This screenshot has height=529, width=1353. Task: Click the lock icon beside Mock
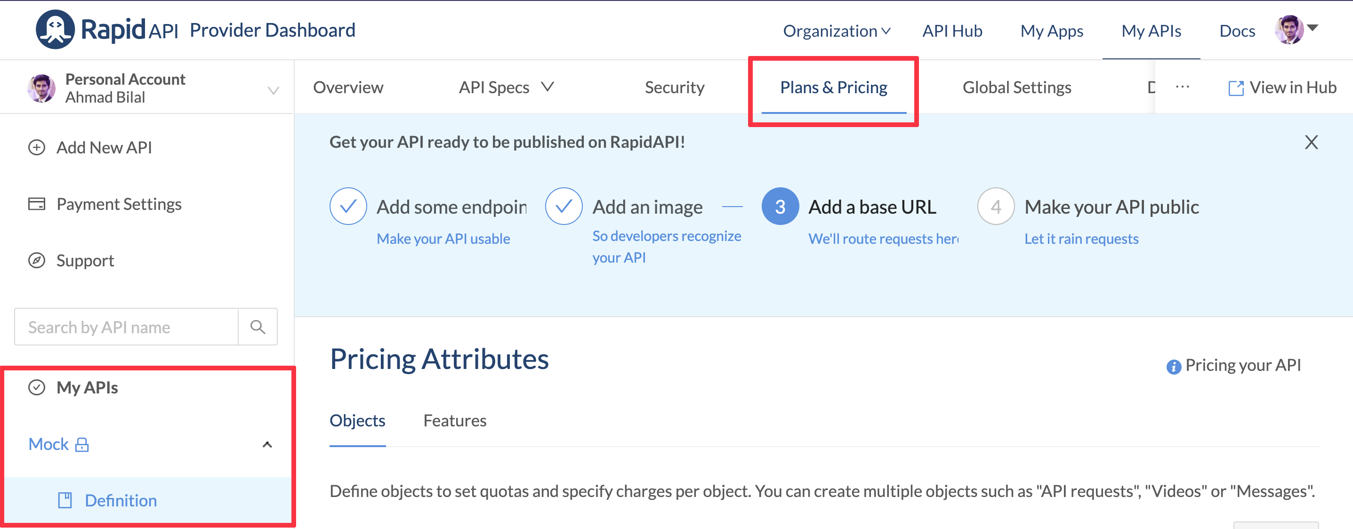(x=82, y=444)
